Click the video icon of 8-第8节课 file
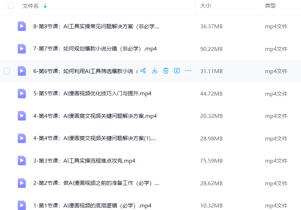Image resolution: width=301 pixels, height=210 pixels. (x=22, y=26)
